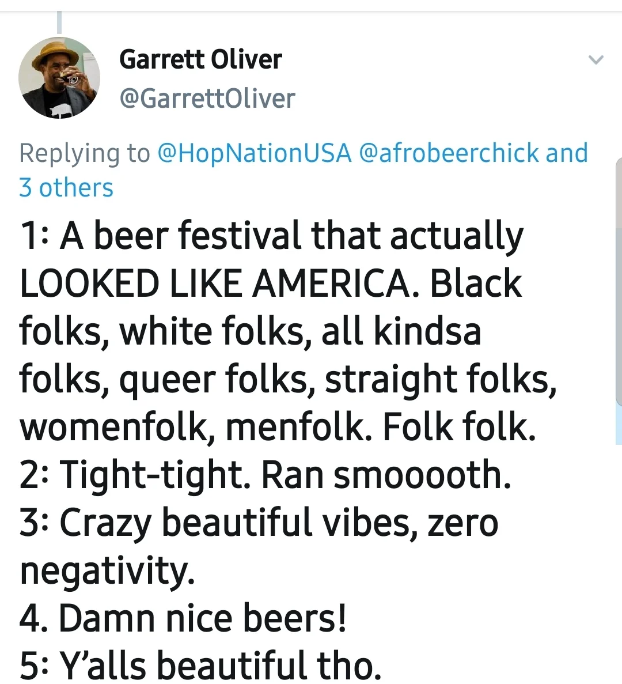Open the Garrett Oliver display name
The width and height of the screenshot is (622, 684).
pos(200,59)
